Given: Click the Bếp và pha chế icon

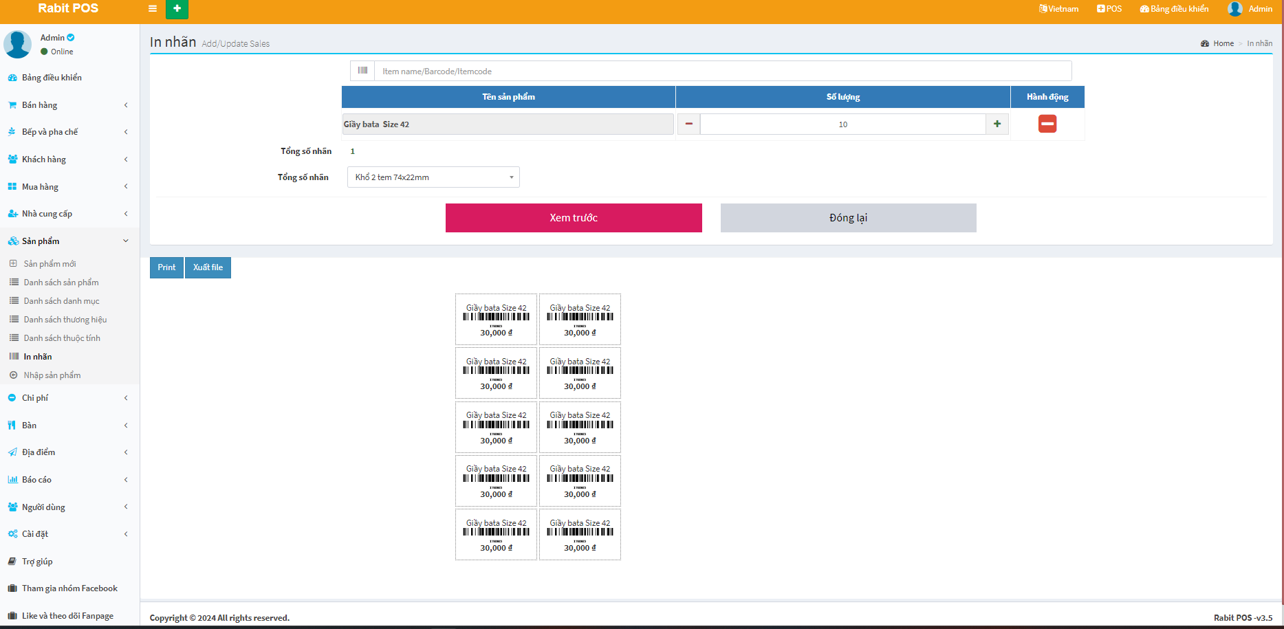Looking at the screenshot, I should pyautogui.click(x=12, y=132).
